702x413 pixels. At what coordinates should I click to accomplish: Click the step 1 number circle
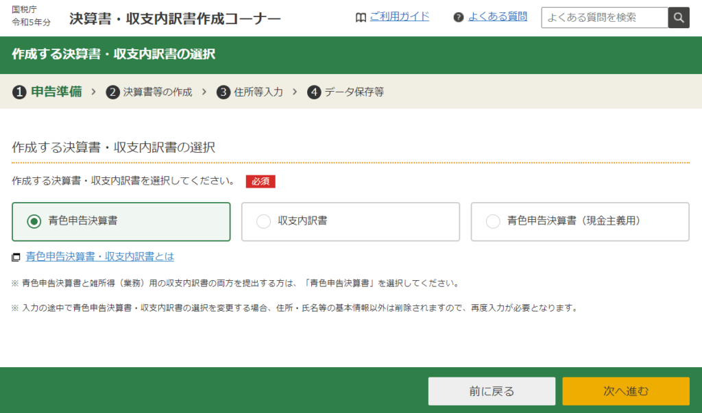pos(19,92)
